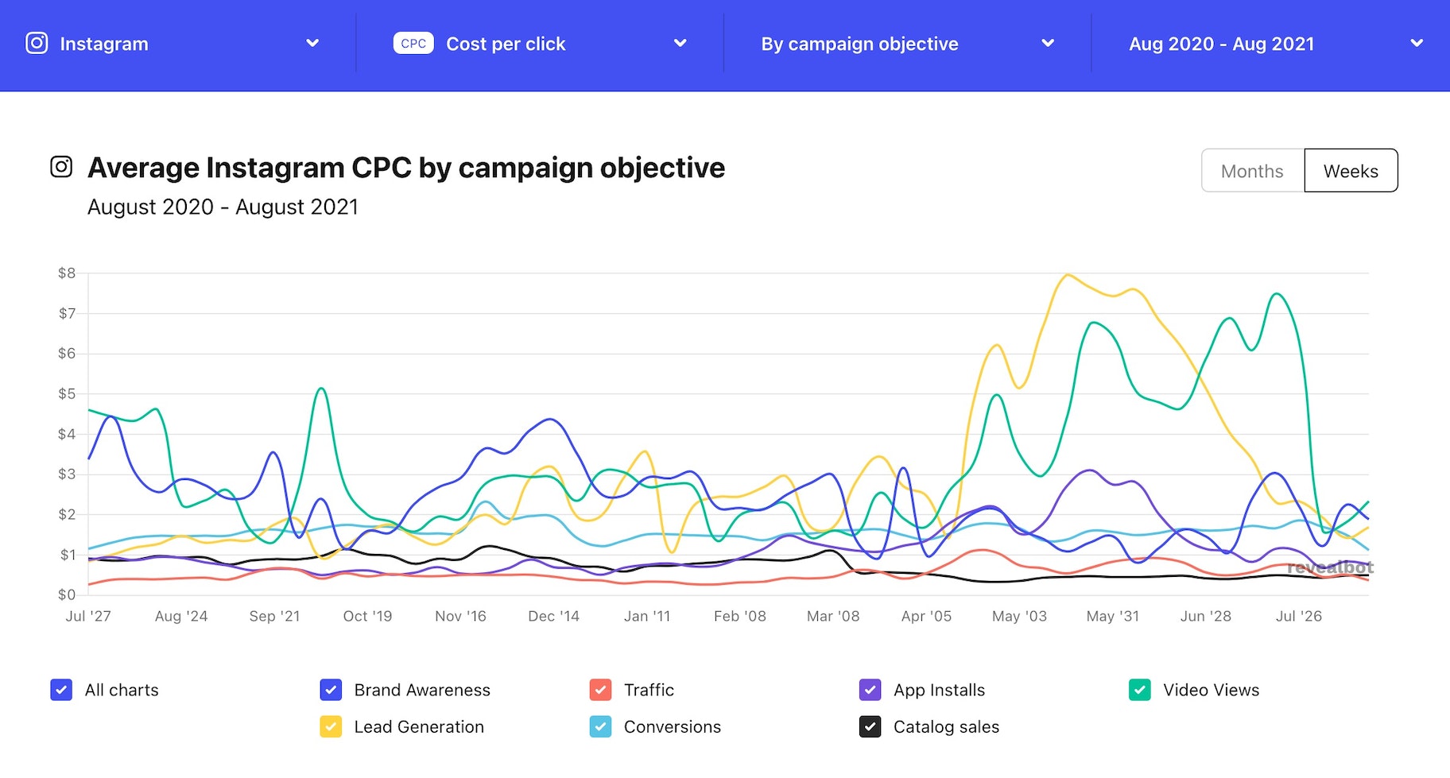1450x778 pixels.
Task: Select the Weeks view tab
Action: point(1351,171)
